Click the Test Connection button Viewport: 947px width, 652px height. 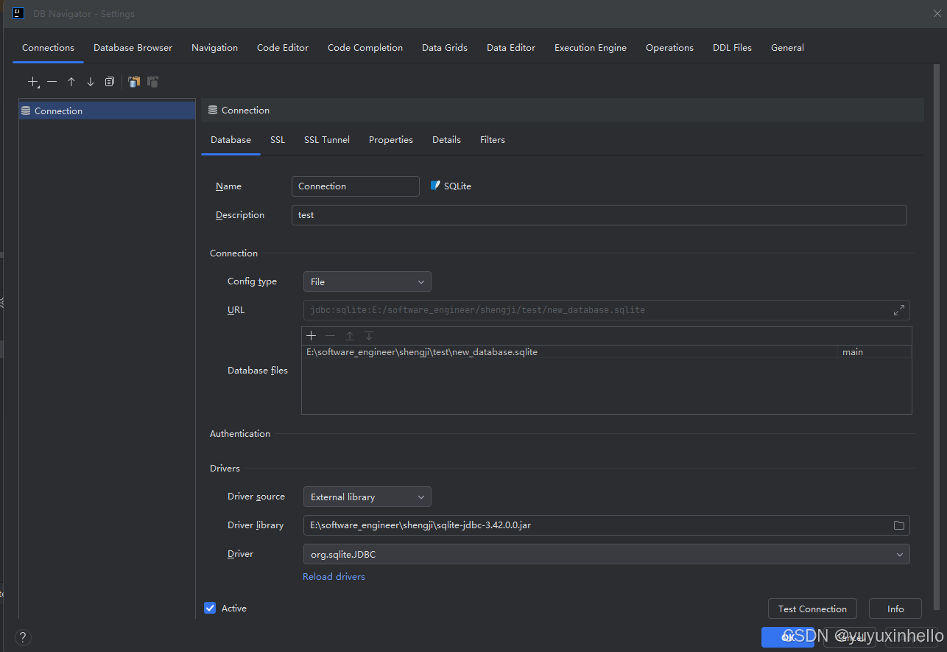(x=812, y=609)
